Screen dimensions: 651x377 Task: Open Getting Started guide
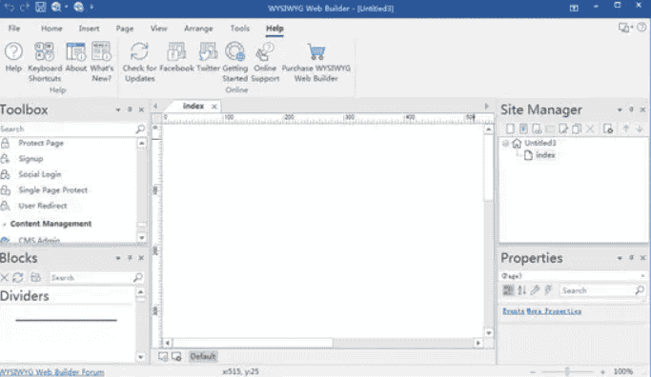click(x=235, y=62)
